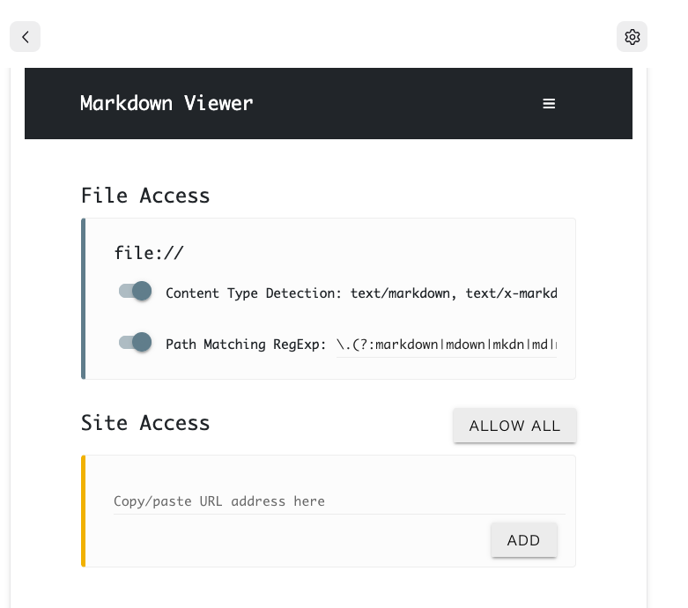688x608 pixels.
Task: Click the blue-gray bar of file:// card
Action: [x=84, y=299]
